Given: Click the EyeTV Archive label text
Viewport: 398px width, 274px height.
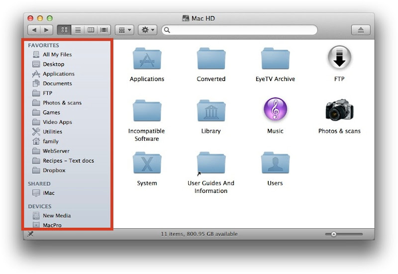Looking at the screenshot, I should 275,79.
